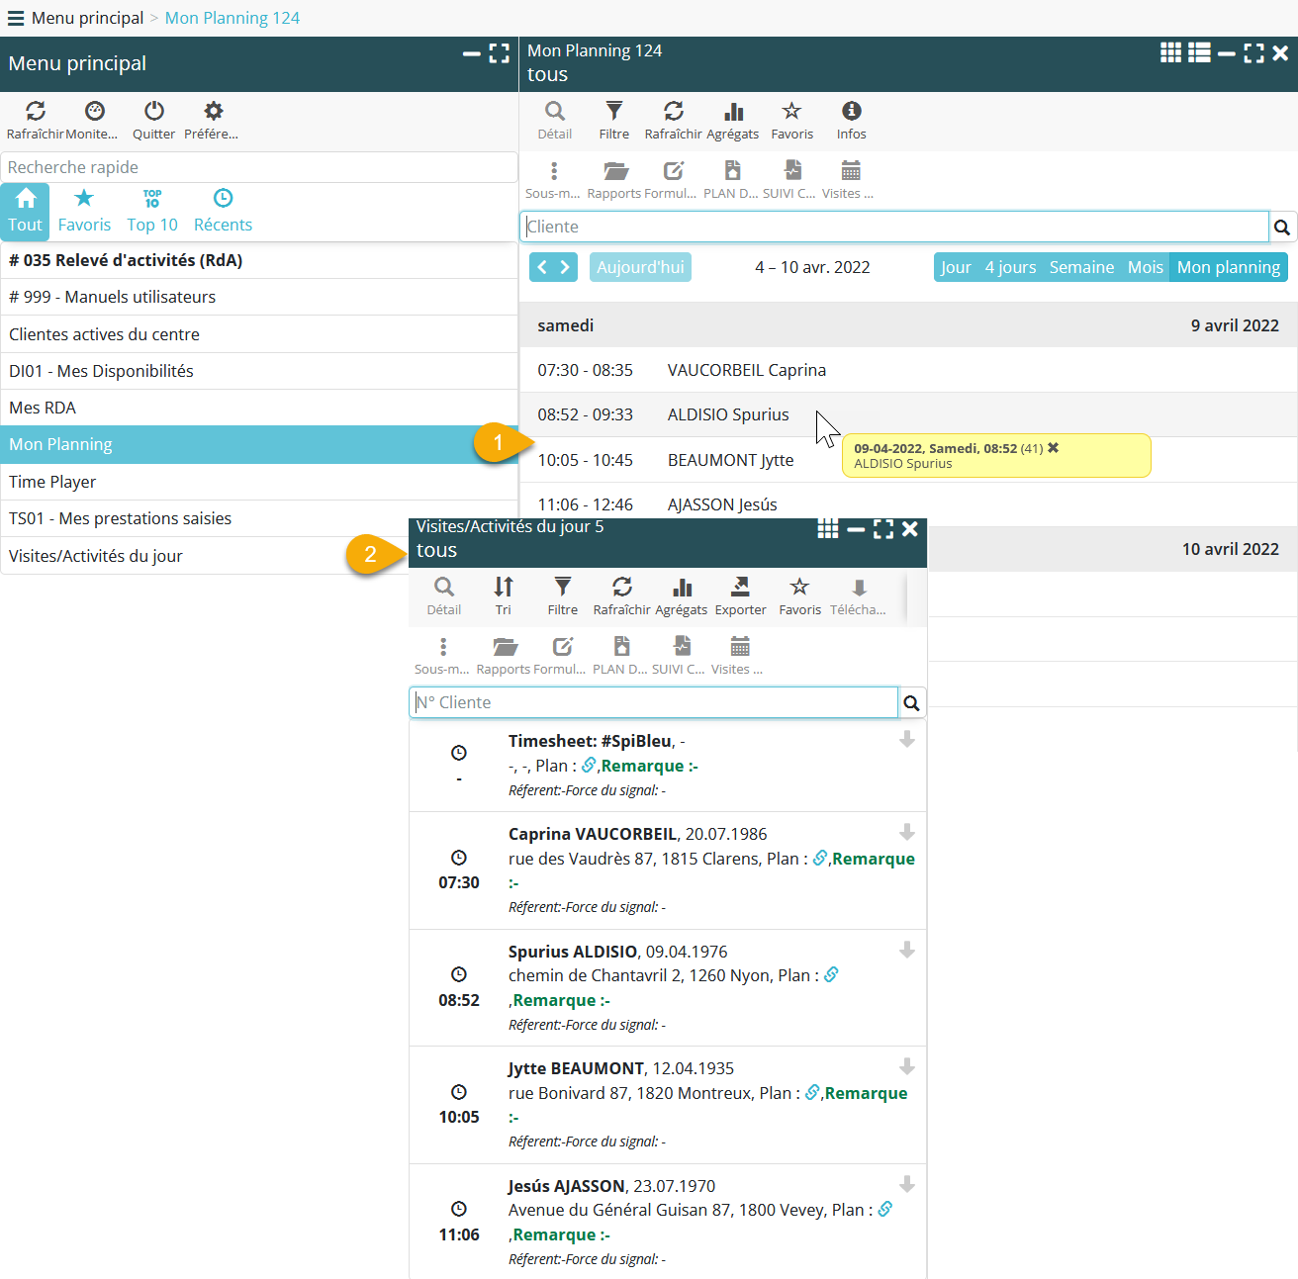This screenshot has height=1279, width=1298.
Task: Click Infos icon in Mon Planning toolbar
Action: (851, 112)
